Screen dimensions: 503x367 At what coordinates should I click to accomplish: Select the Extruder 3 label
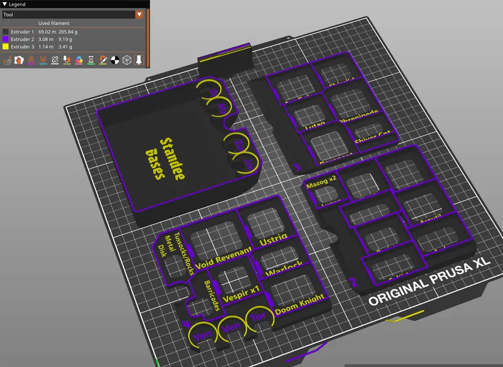(x=22, y=46)
